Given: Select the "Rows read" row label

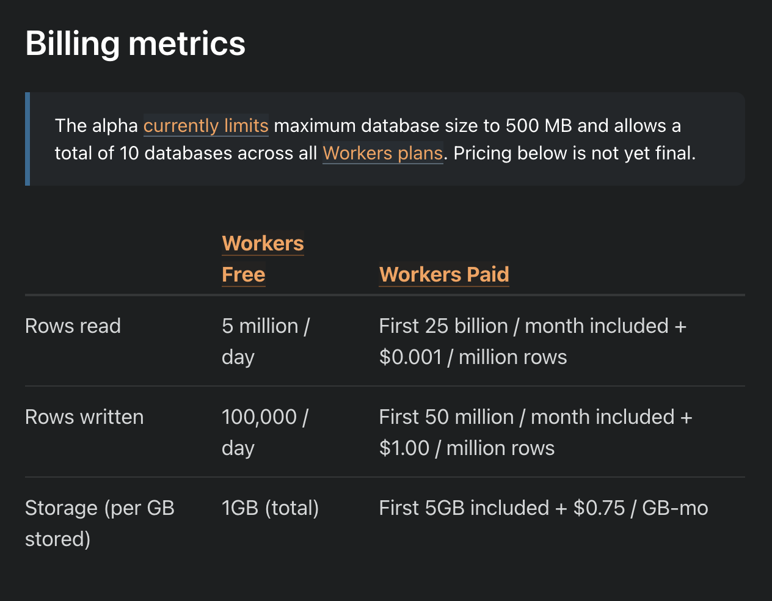Looking at the screenshot, I should pos(73,326).
